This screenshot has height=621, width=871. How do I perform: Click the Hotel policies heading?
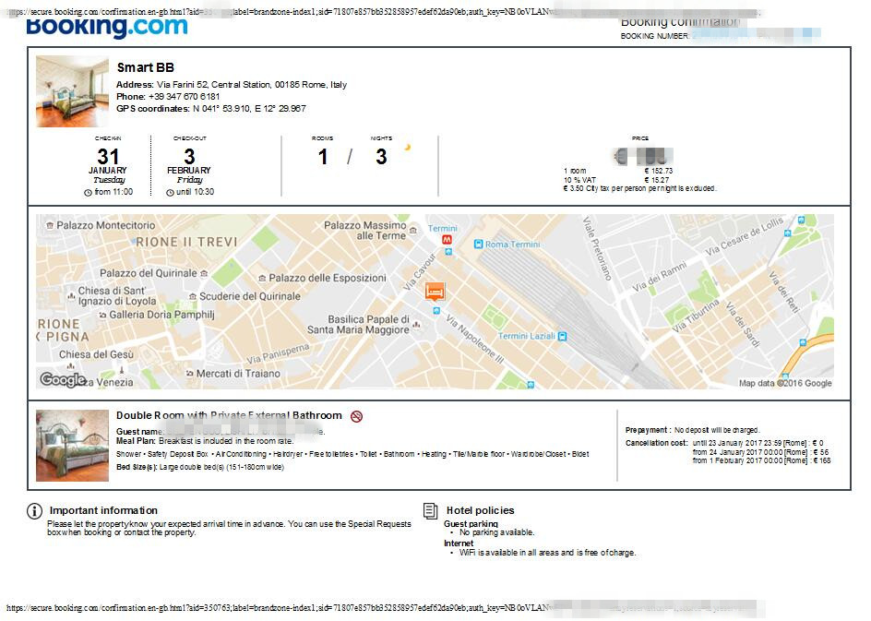point(481,510)
